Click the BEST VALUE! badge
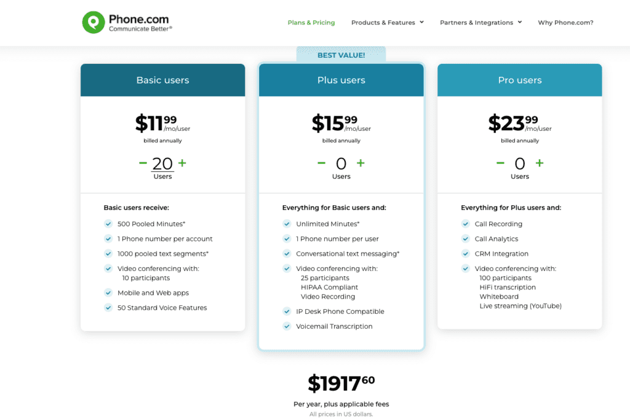Screen dimensions: 630x419 coord(341,55)
